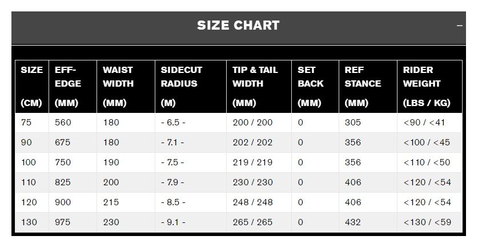
Task: Click the RIDER WEIGHT column header
Action: (x=430, y=87)
